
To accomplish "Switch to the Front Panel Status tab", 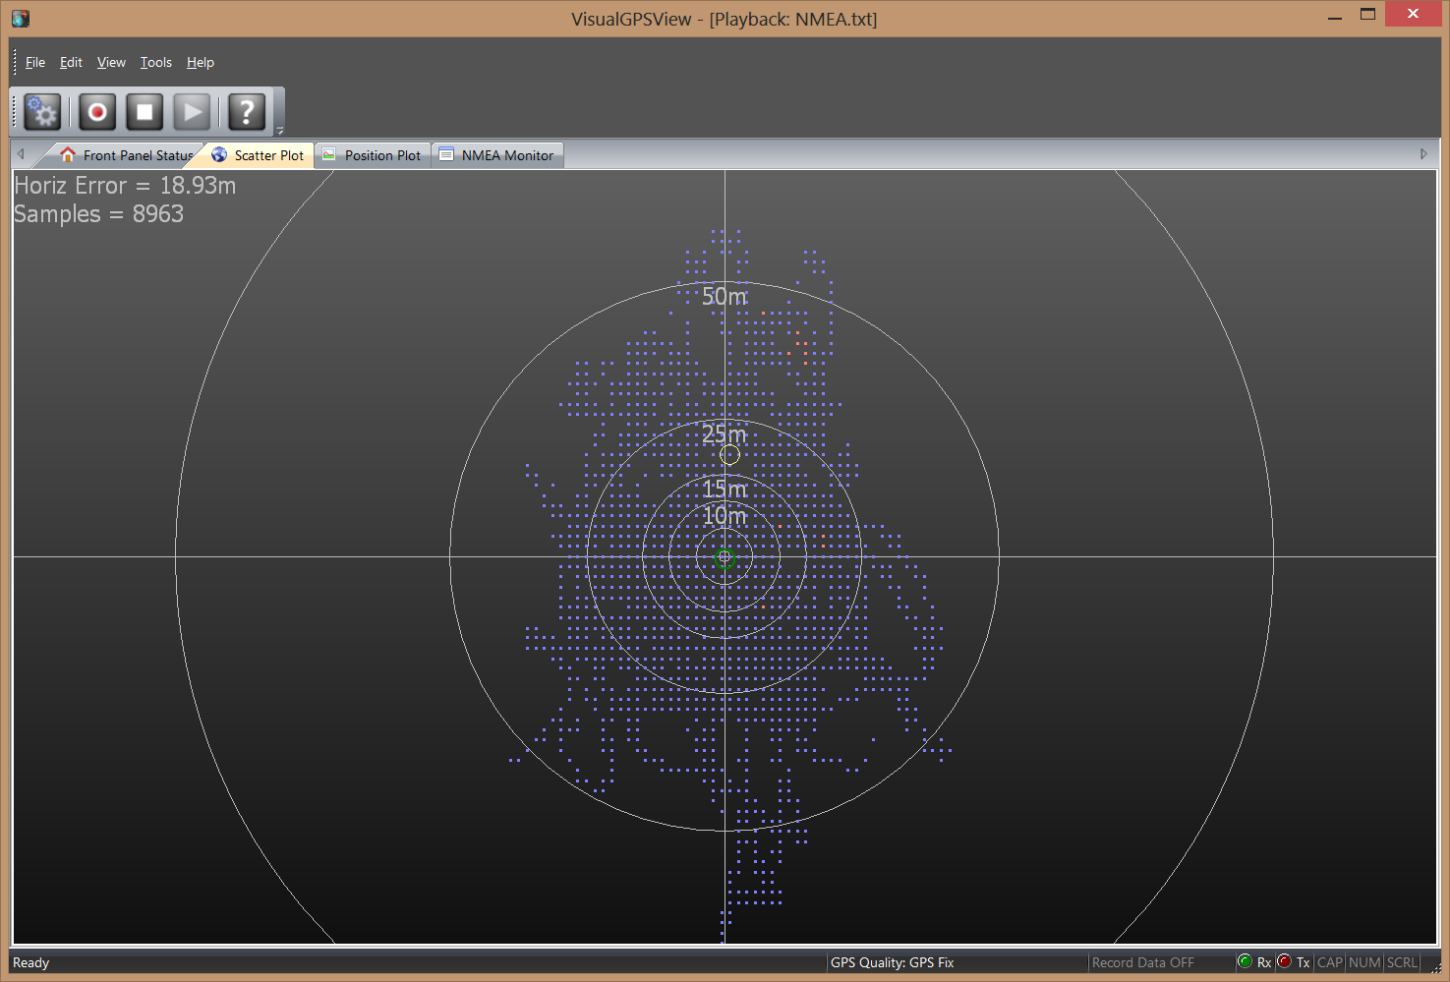I will click(x=126, y=155).
